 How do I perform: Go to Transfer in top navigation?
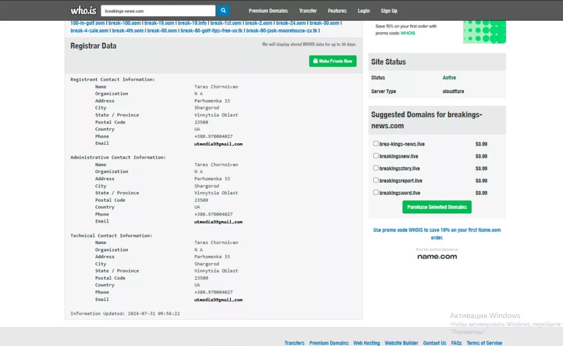pyautogui.click(x=307, y=11)
